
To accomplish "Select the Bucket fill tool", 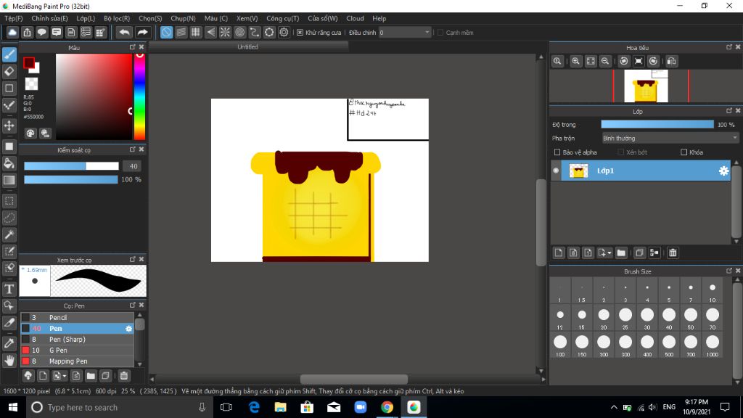I will [9, 163].
